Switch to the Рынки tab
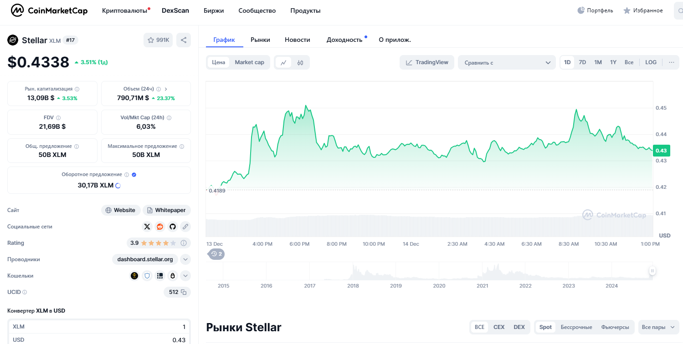 pyautogui.click(x=260, y=40)
